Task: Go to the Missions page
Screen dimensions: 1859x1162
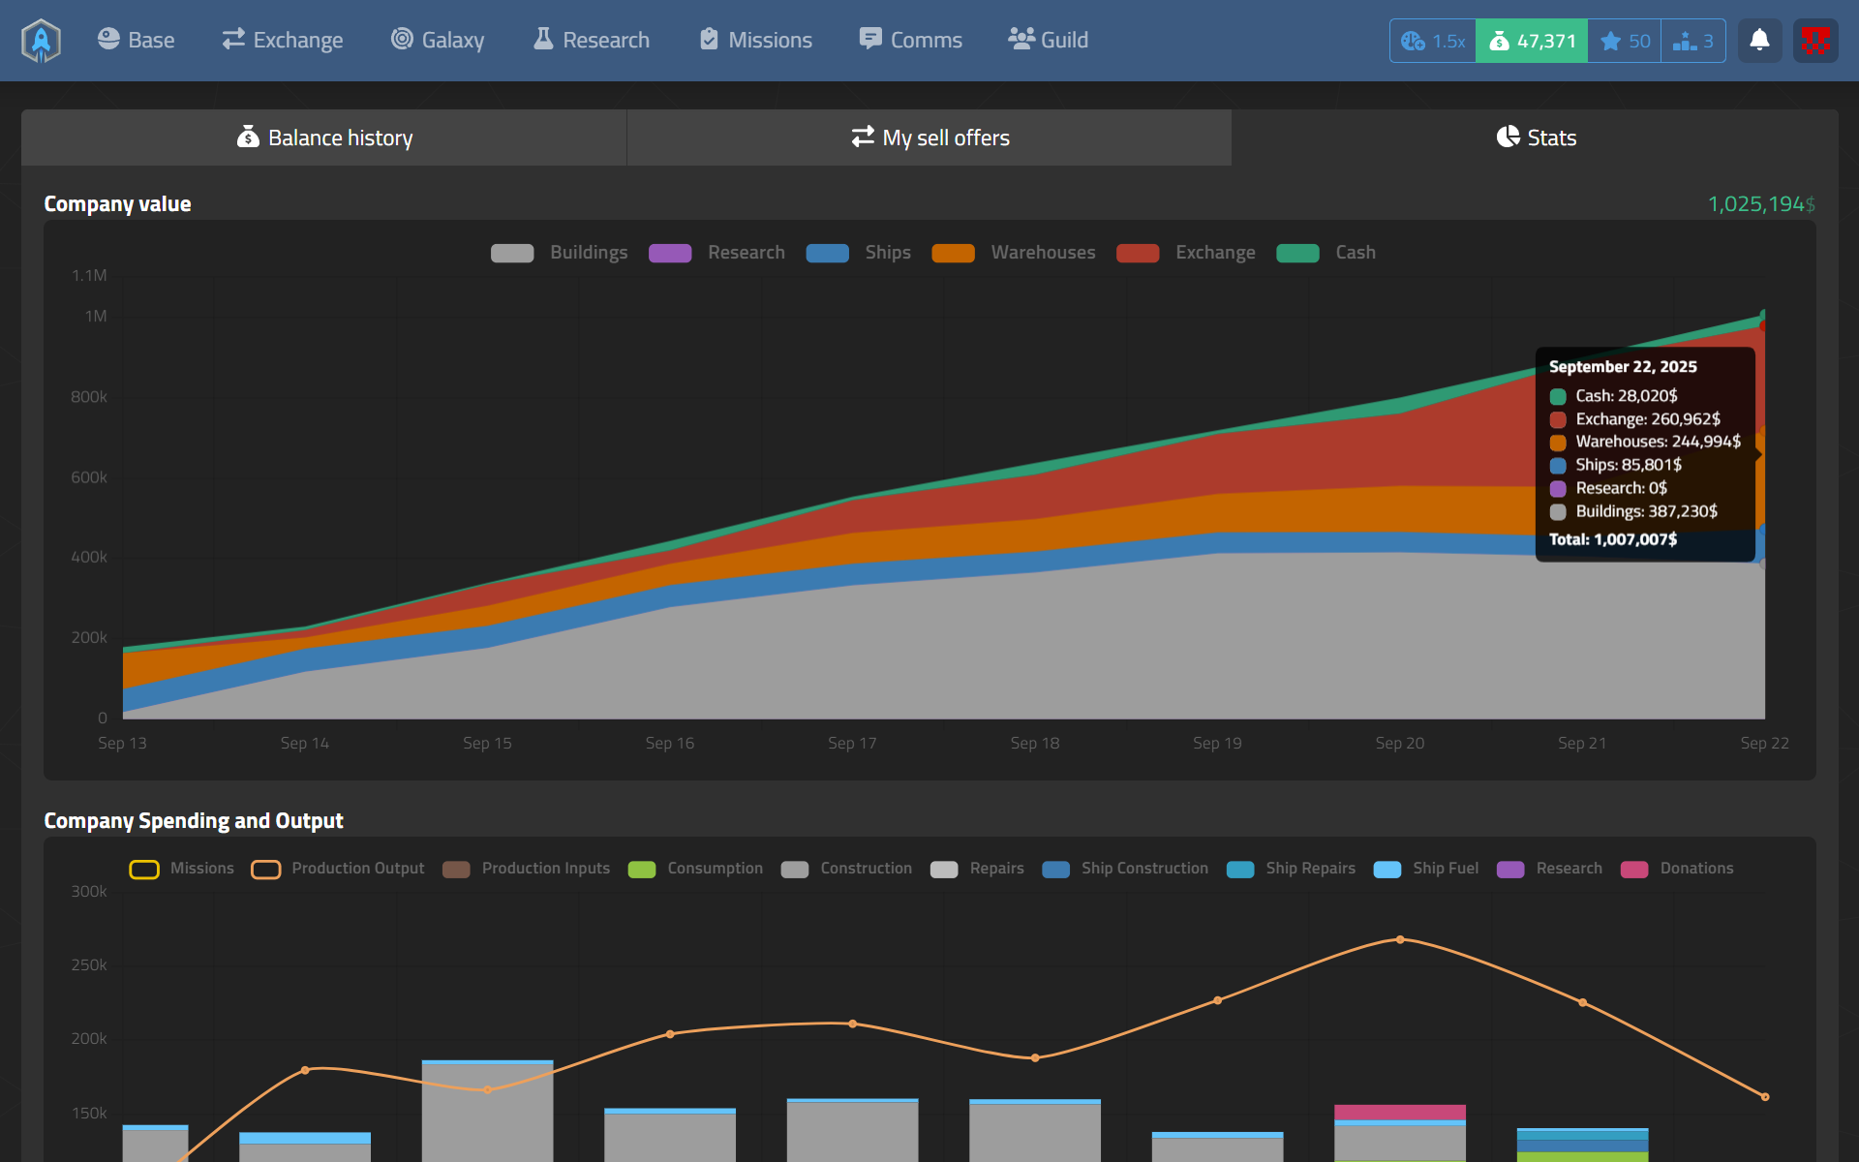Action: click(x=756, y=41)
